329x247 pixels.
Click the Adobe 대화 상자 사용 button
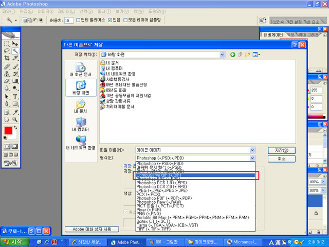click(x=92, y=229)
